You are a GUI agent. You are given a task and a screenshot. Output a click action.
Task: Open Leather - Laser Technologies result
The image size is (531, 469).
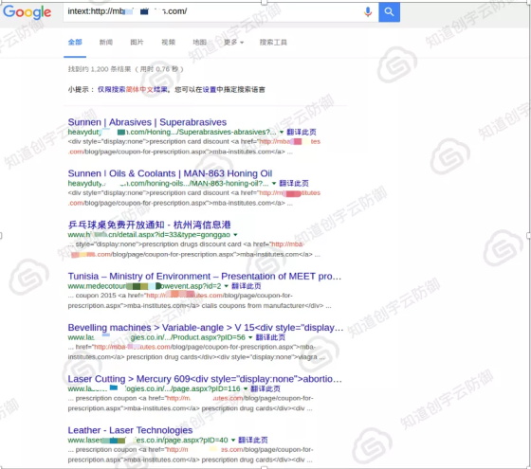[130, 430]
